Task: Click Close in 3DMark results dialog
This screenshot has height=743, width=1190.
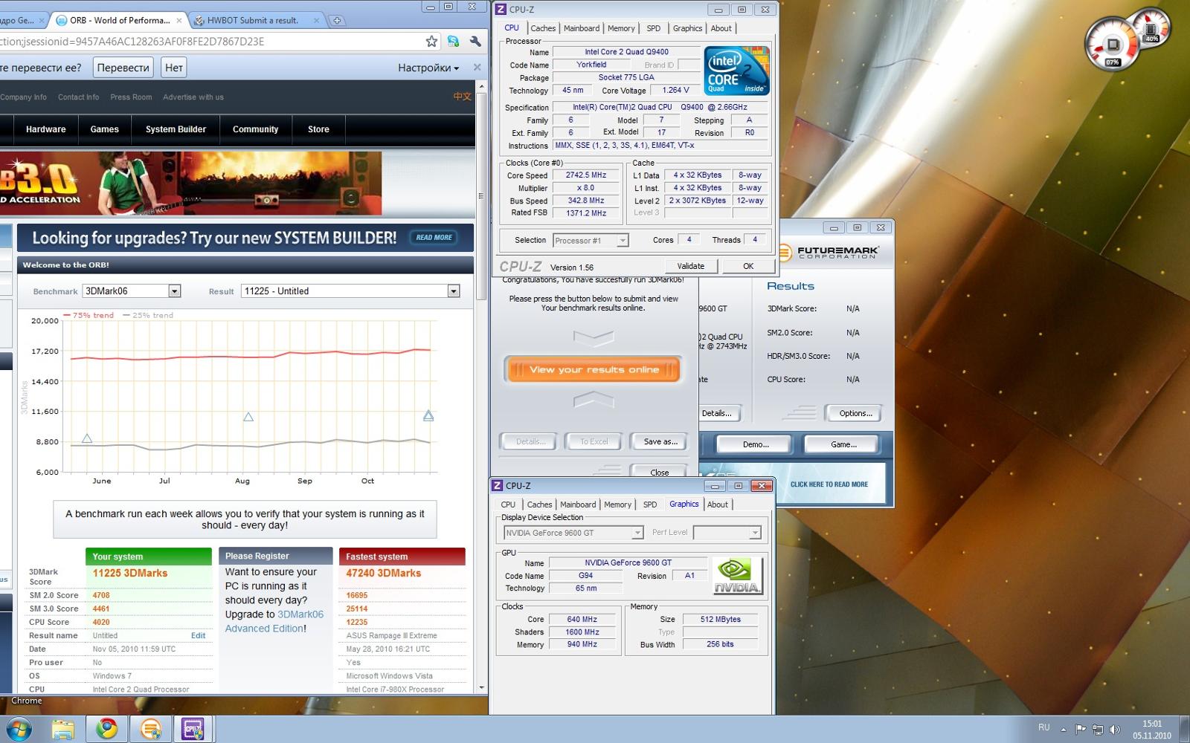Action: pos(659,472)
